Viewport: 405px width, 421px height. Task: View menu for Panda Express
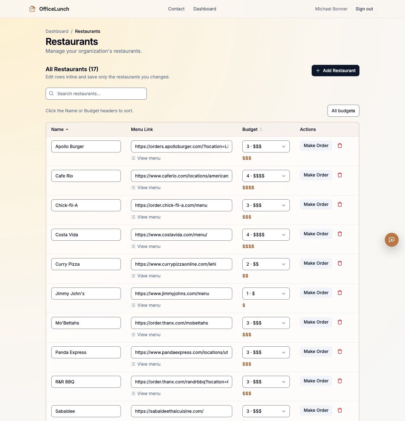146,364
